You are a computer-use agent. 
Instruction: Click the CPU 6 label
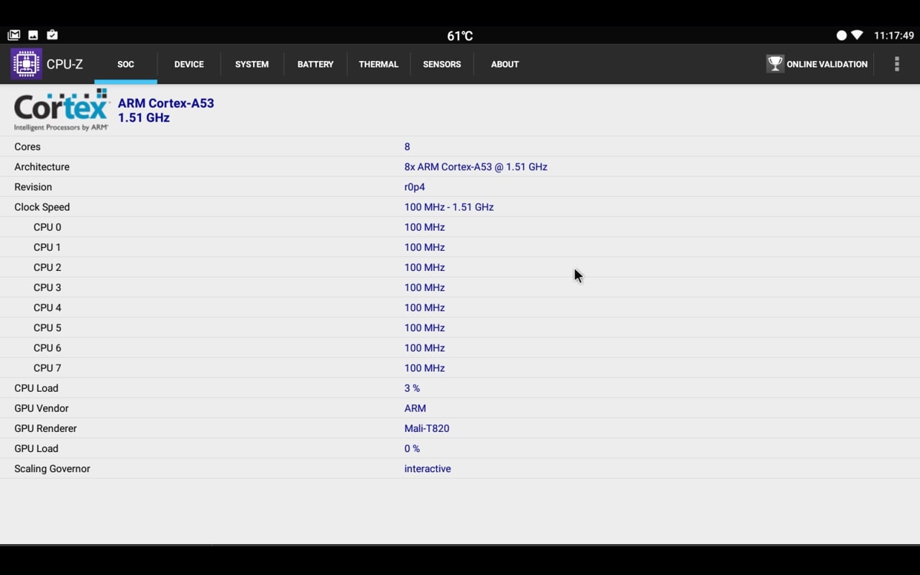click(47, 348)
